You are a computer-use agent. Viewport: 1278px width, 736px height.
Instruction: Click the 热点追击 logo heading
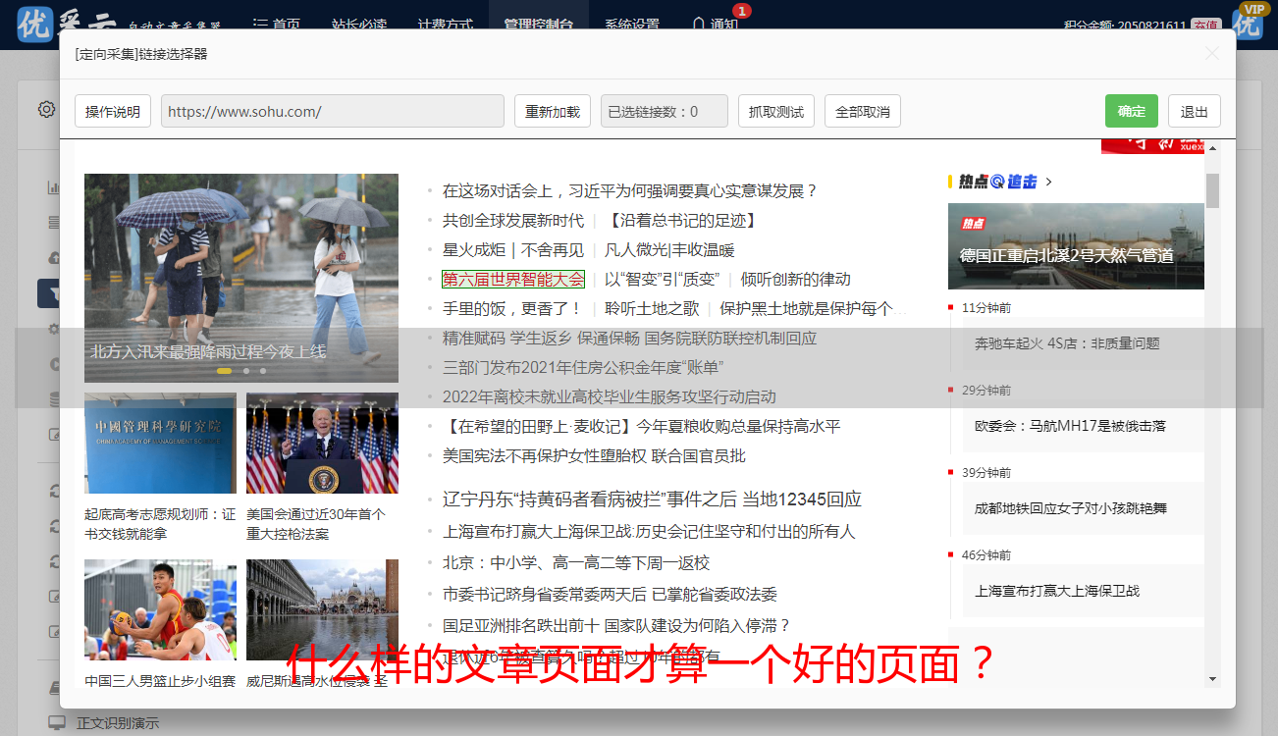[x=997, y=182]
